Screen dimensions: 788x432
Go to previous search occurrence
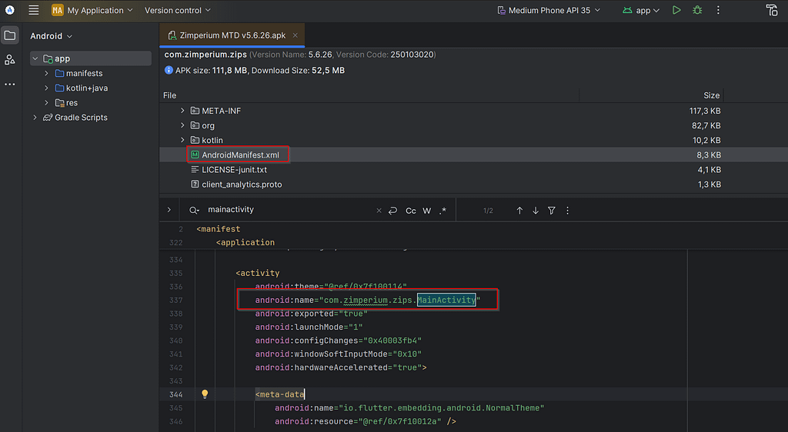[x=519, y=211]
